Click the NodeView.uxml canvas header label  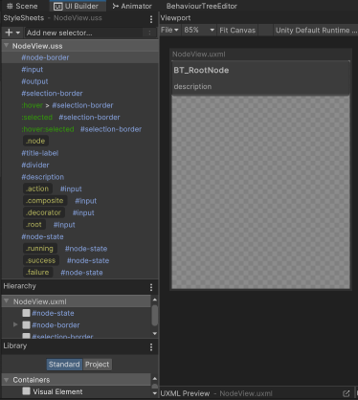(199, 55)
